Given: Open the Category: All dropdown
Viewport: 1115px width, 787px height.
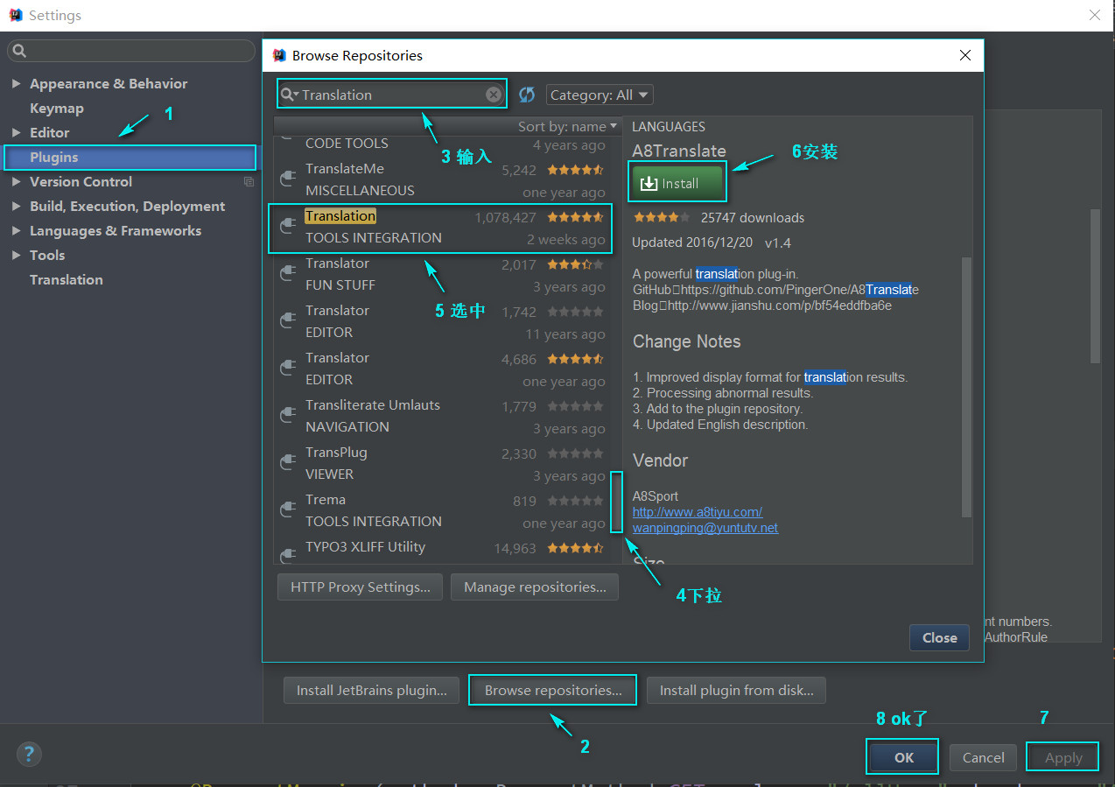Looking at the screenshot, I should tap(600, 95).
